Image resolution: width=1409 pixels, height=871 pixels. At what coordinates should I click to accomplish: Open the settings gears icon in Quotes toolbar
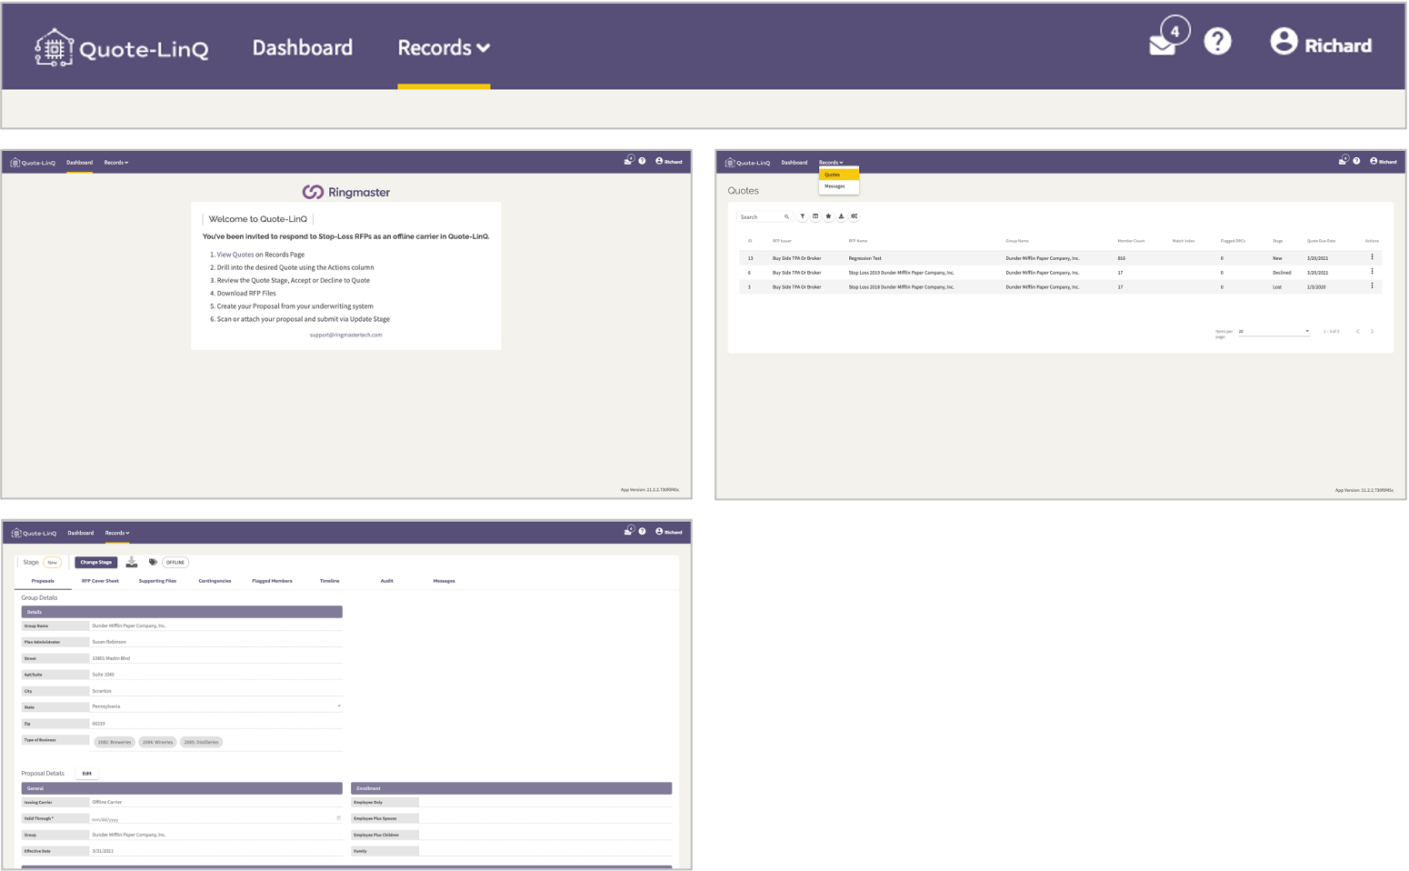coord(854,216)
